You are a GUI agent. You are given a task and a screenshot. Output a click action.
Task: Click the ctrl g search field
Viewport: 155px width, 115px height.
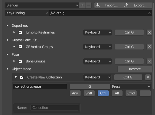(x=100, y=13)
